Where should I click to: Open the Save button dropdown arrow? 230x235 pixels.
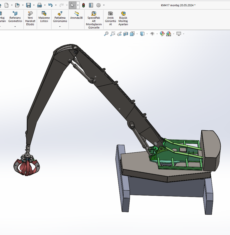tap(33, 5)
